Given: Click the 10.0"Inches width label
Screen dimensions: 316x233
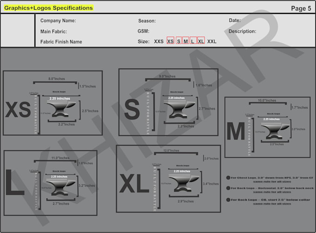Looking at the screenshot, I should click(x=267, y=100).
